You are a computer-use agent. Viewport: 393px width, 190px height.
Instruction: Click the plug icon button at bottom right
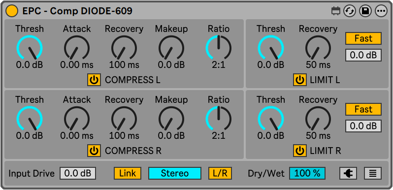(348, 173)
